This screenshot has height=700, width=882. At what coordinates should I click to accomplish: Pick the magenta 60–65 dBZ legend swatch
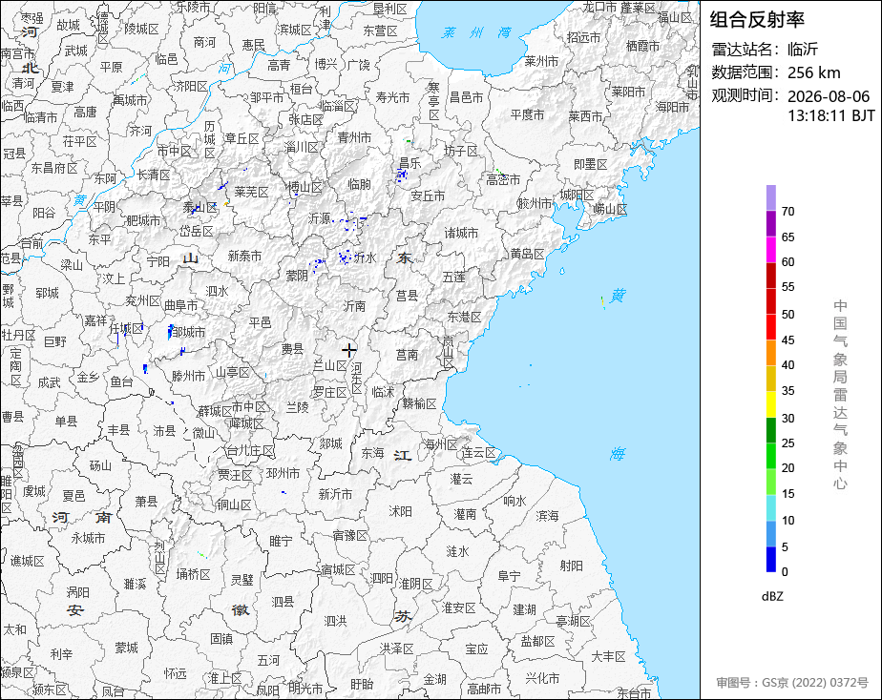770,250
